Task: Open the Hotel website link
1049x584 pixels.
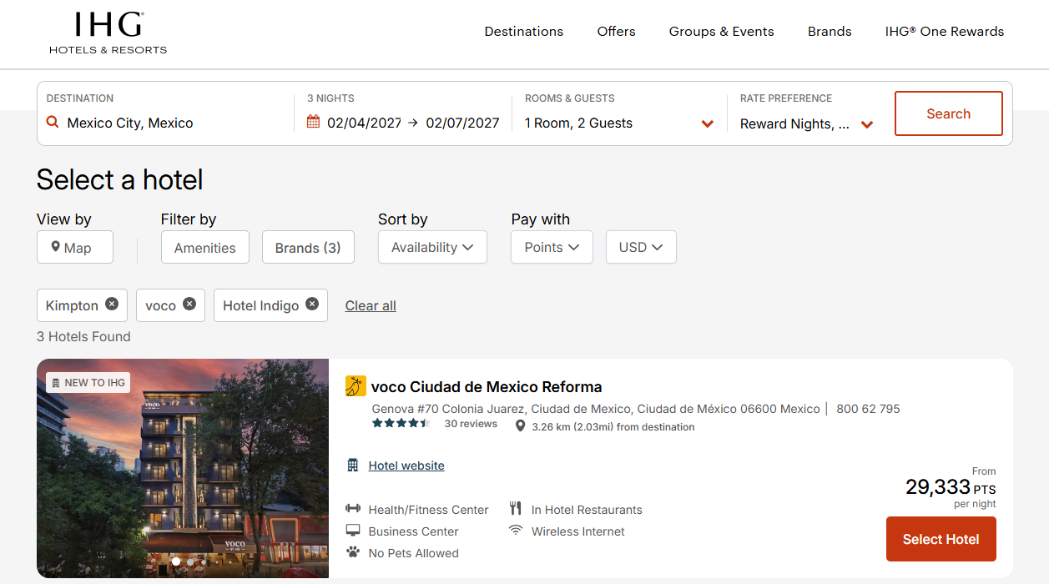Action: click(x=406, y=466)
